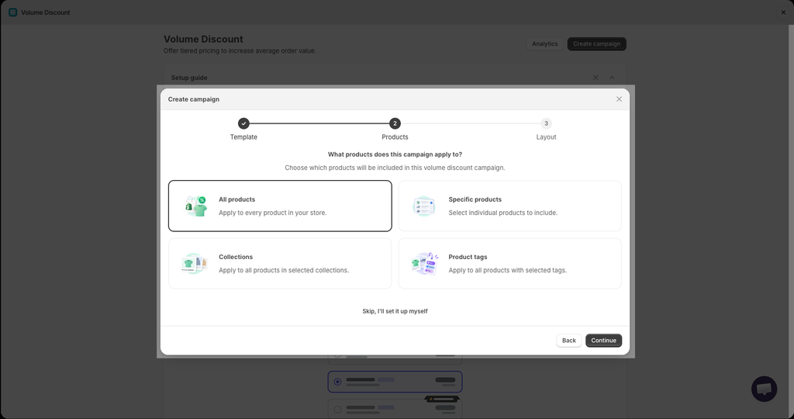Click the Continue button
The width and height of the screenshot is (794, 419).
click(x=603, y=341)
